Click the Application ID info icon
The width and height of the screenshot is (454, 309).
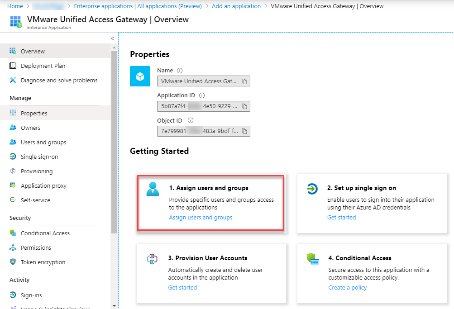click(202, 95)
